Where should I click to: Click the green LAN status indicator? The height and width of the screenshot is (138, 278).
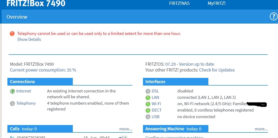[148, 98]
